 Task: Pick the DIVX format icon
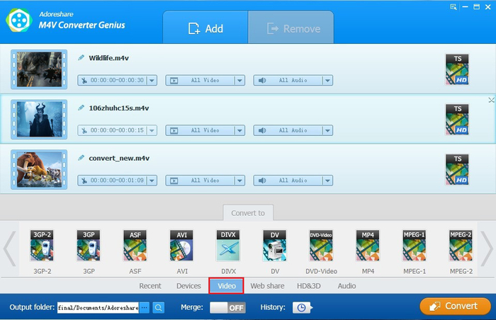coord(228,246)
